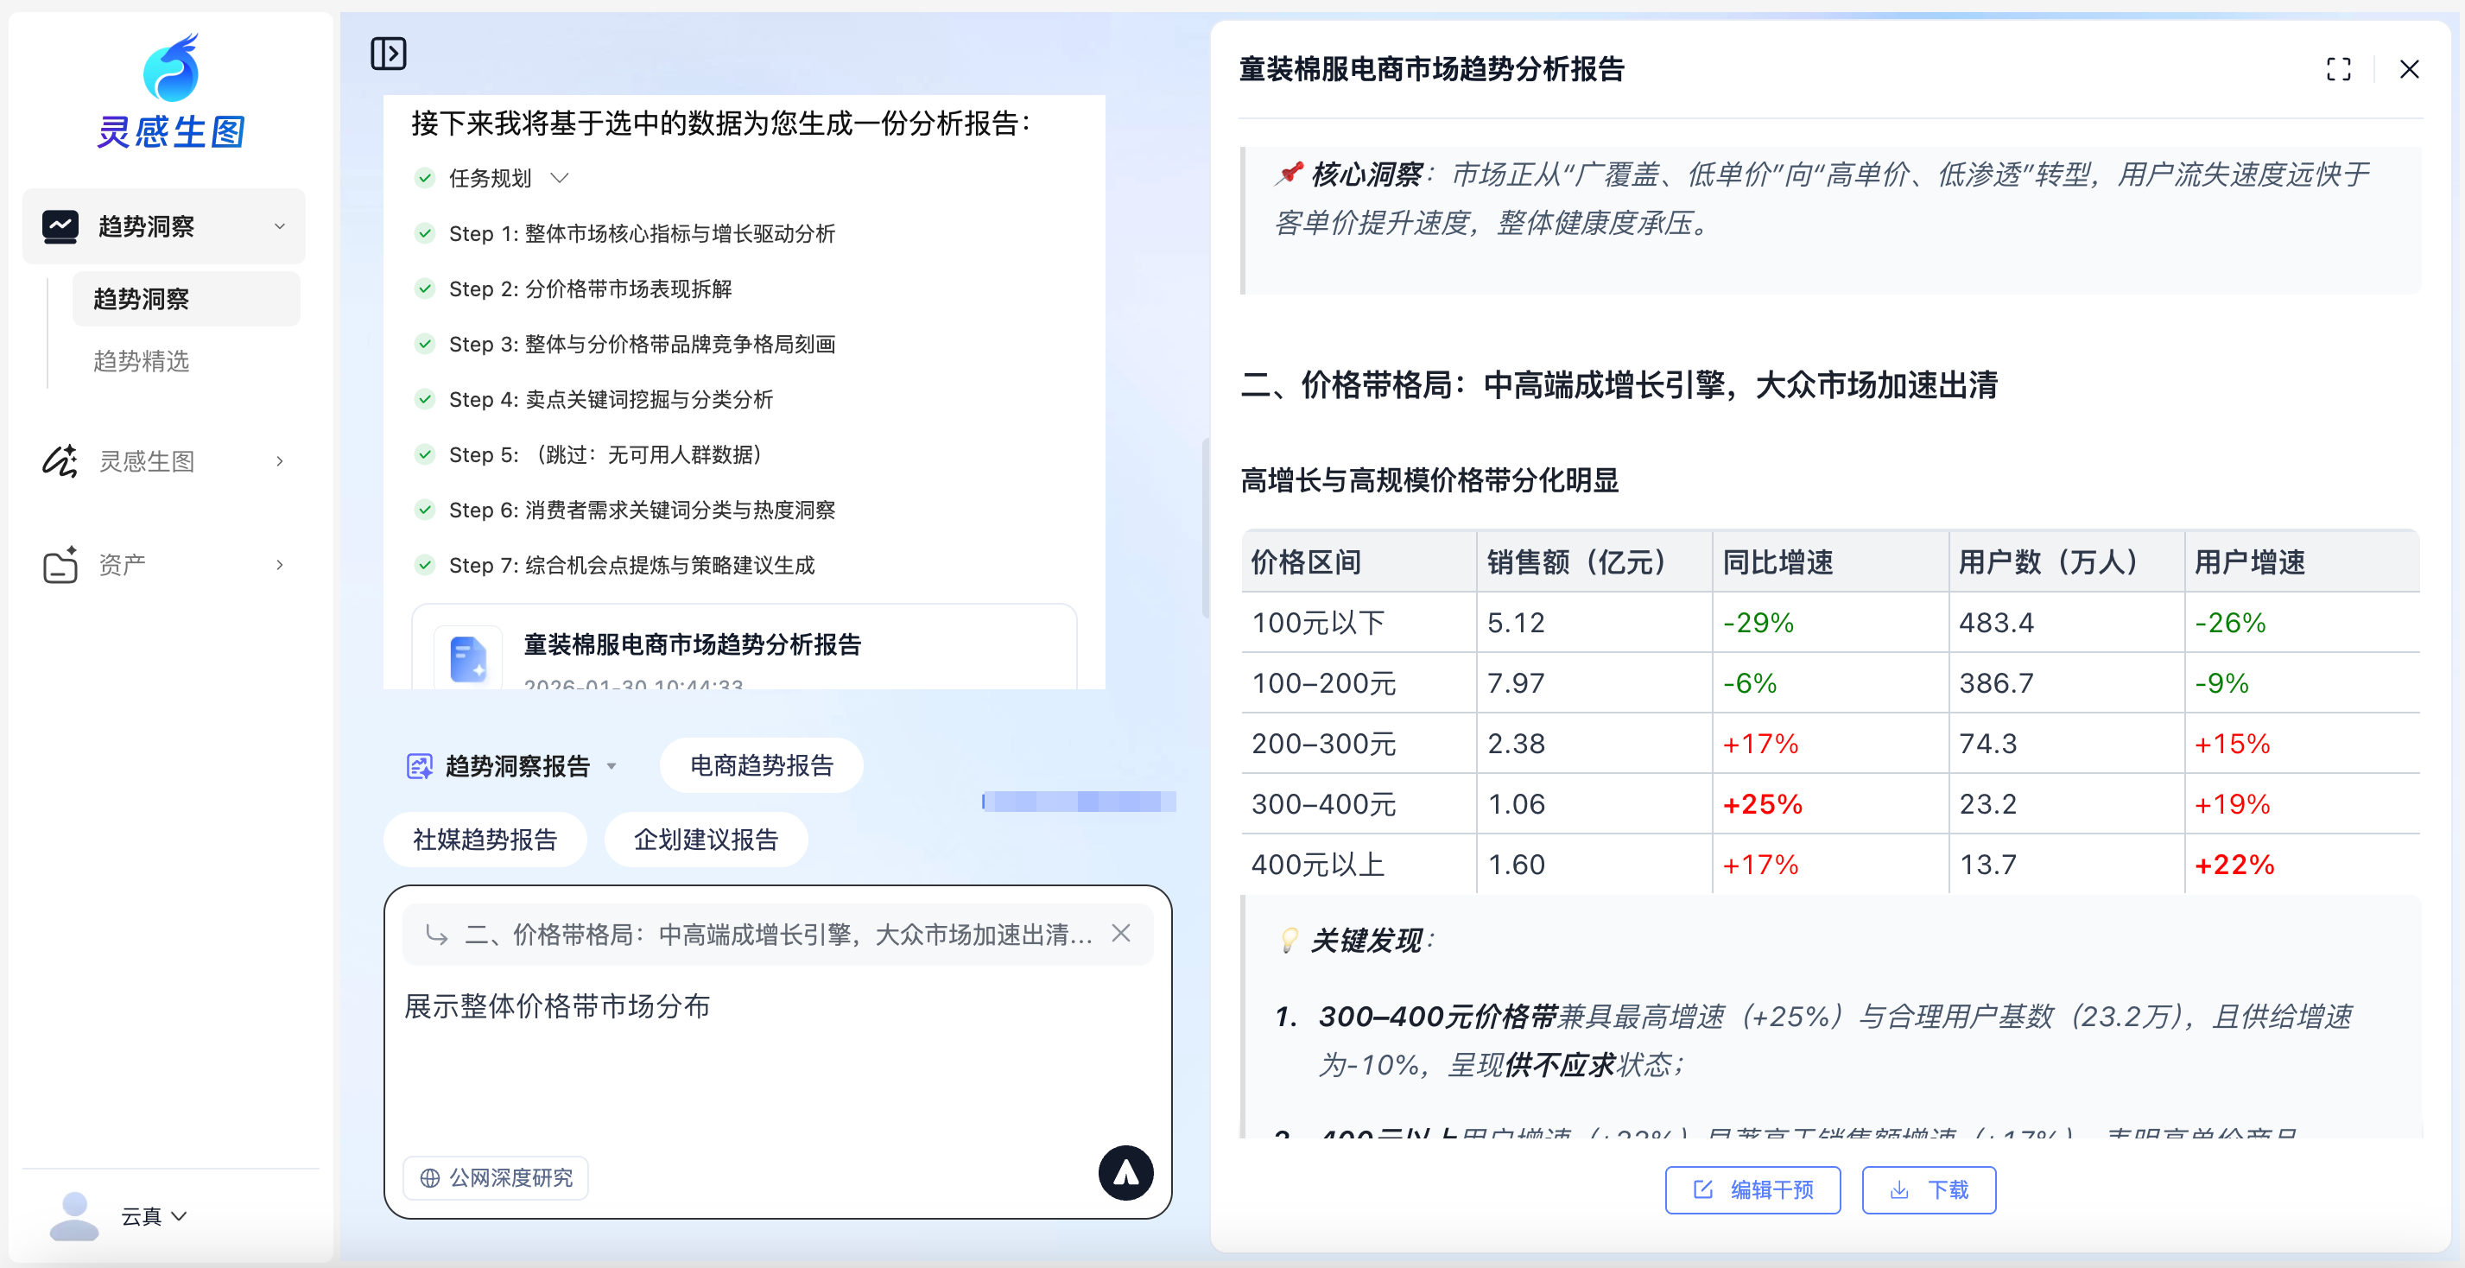This screenshot has width=2465, height=1268.
Task: Choose the 电商趋势报告 option
Action: click(762, 765)
